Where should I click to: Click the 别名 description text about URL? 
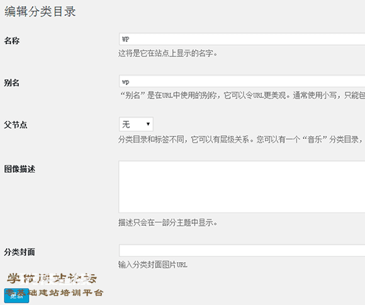pyautogui.click(x=242, y=96)
